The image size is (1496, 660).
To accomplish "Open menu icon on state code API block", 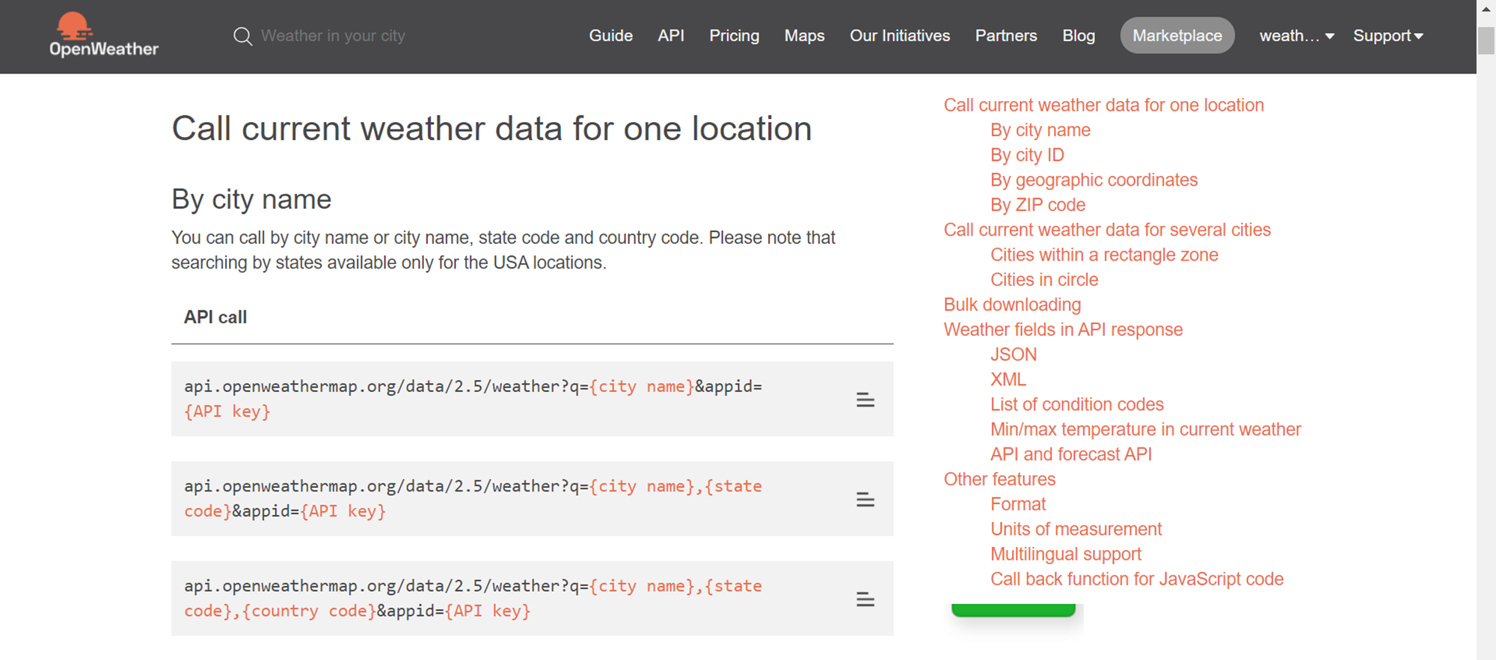I will (865, 499).
